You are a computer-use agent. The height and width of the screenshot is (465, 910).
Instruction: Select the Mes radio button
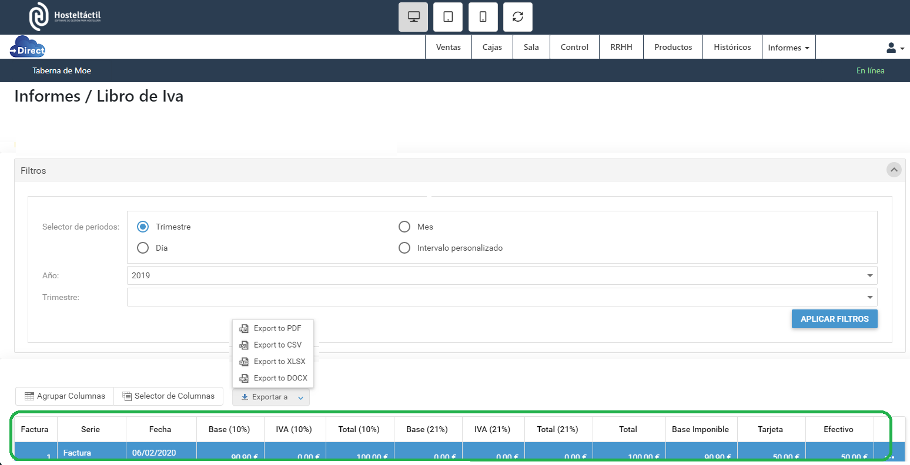(404, 227)
